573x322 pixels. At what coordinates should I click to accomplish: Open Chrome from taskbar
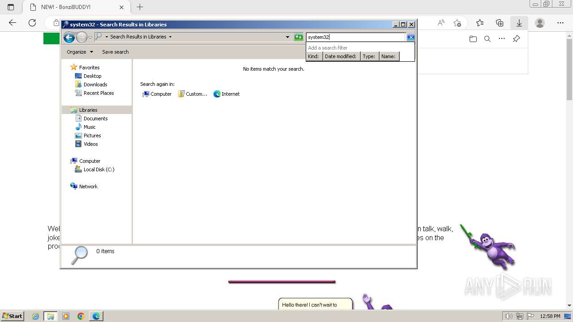81,316
